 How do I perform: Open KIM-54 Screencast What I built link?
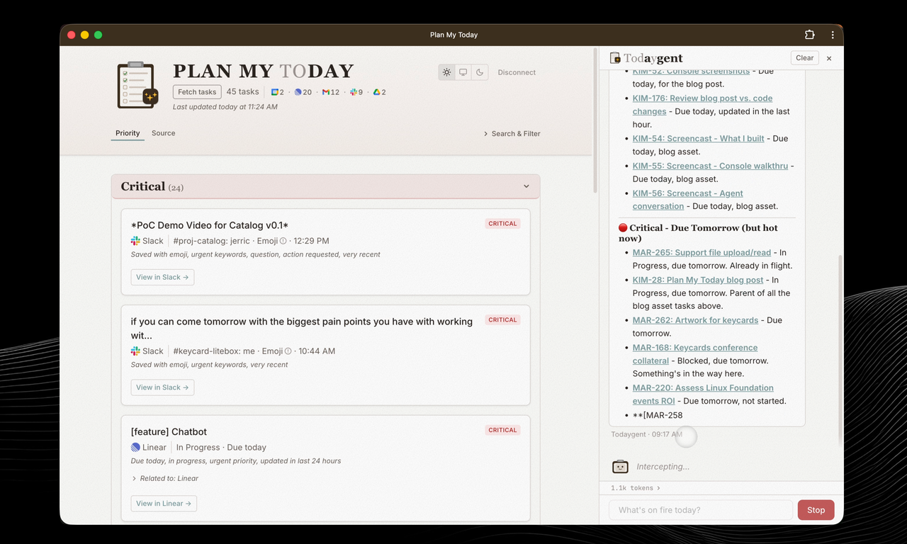pyautogui.click(x=698, y=139)
